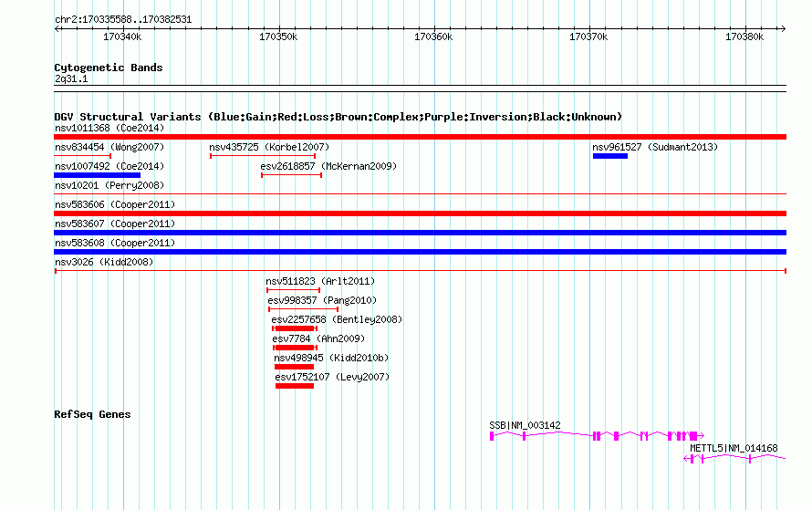
Task: Select the blue nsv583607 gain bar
Action: (x=420, y=233)
